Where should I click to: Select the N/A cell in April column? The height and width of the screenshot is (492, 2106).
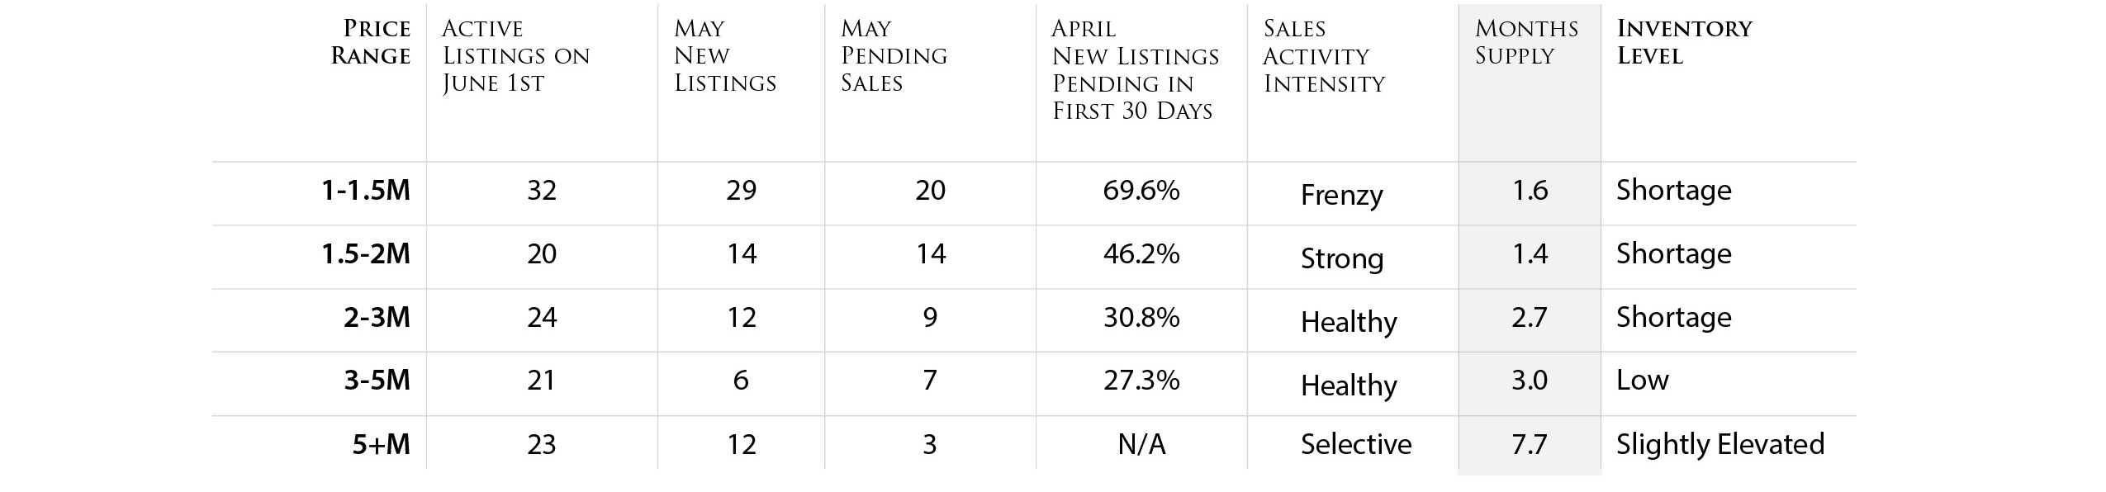1141,445
